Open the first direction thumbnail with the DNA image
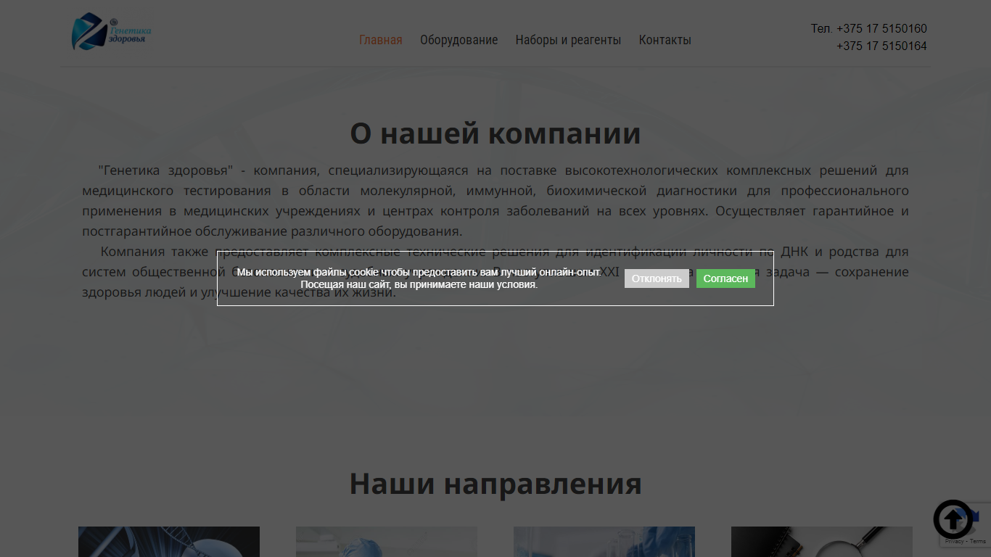991x557 pixels. [x=169, y=542]
